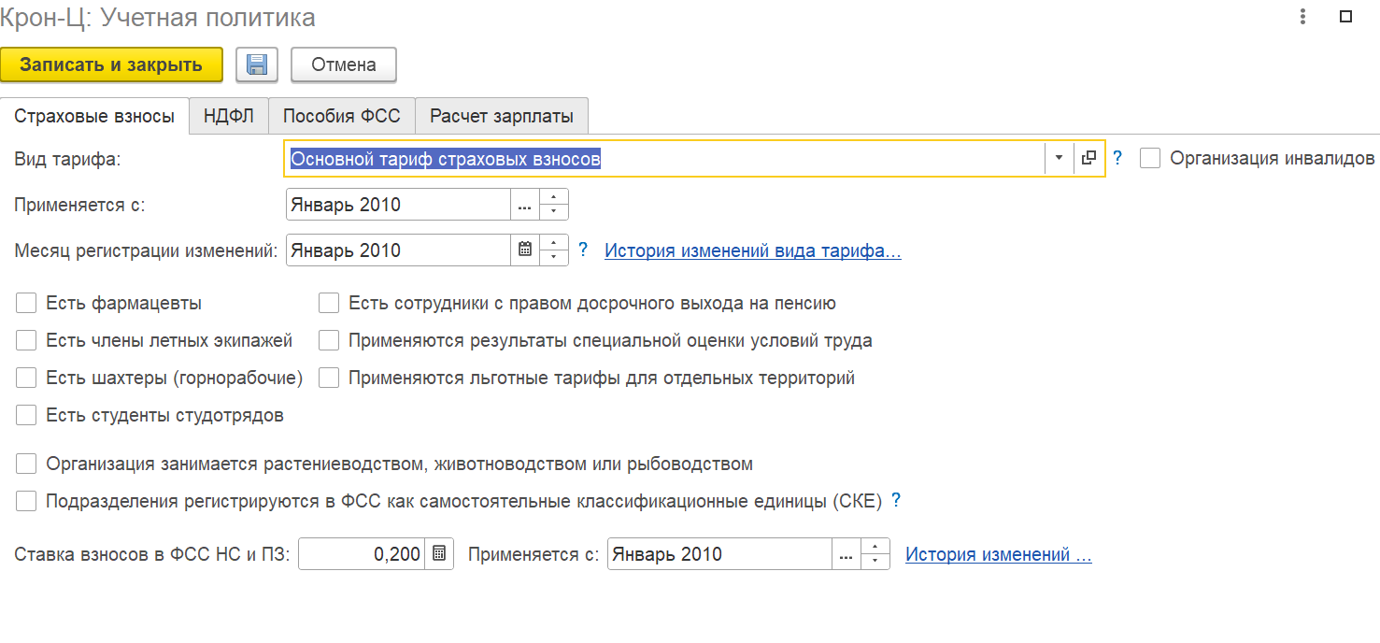
Task: Open the Расчет зарплаты tab
Action: 501,117
